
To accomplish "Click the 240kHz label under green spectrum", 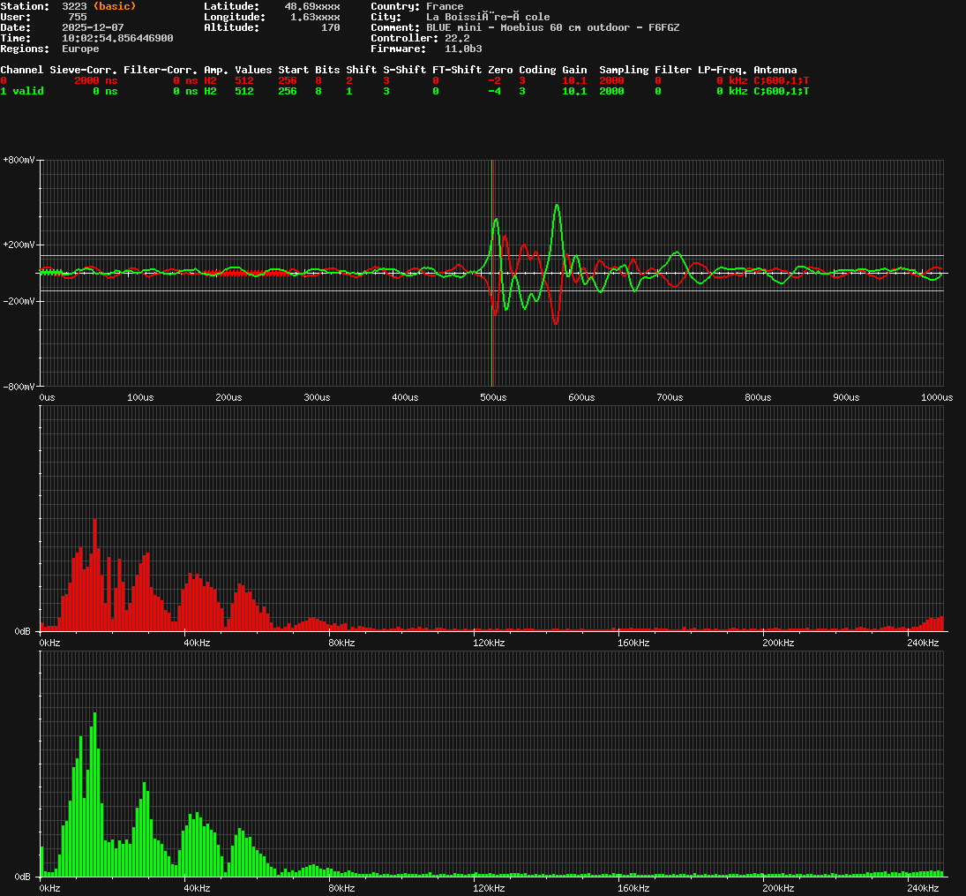I will [923, 887].
